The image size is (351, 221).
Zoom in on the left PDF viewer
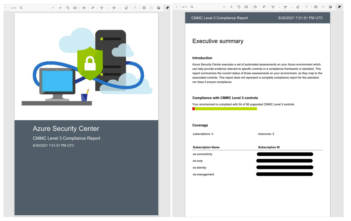[x=60, y=8]
